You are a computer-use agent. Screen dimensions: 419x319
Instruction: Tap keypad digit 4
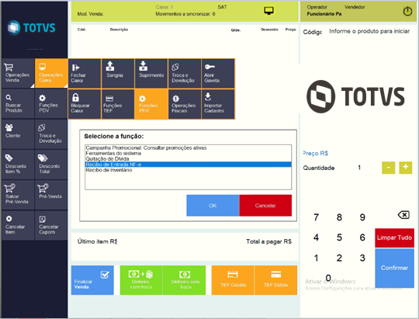point(316,238)
